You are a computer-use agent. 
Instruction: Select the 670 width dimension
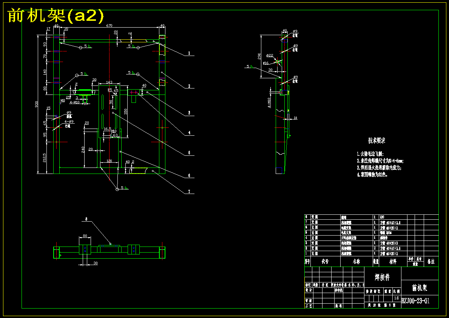(110, 25)
